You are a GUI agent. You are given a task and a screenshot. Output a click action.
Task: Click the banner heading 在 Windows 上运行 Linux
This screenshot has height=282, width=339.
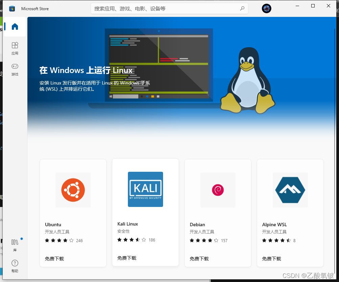click(86, 70)
